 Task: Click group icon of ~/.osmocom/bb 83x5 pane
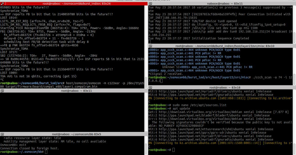click(x=2, y=134)
